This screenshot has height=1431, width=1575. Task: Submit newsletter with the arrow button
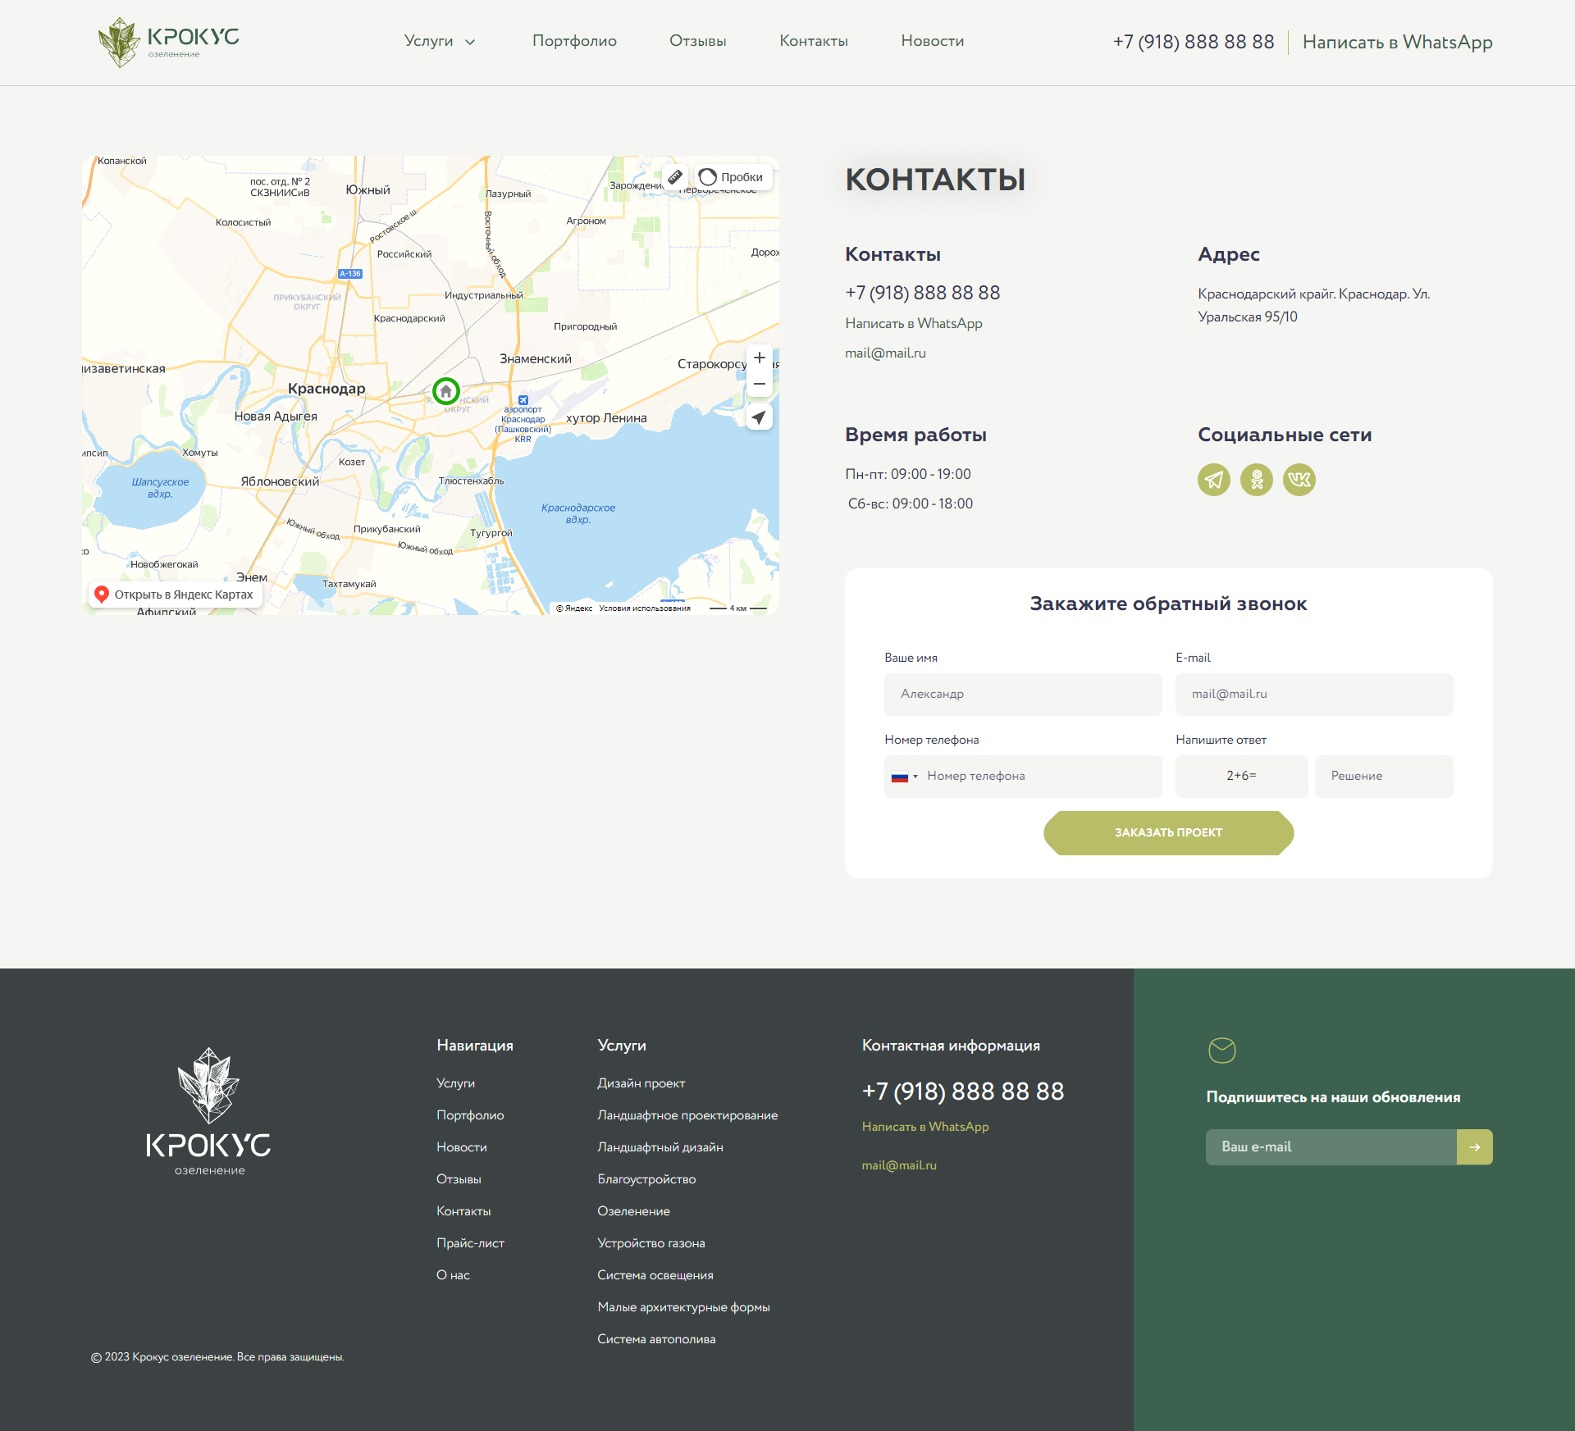coord(1474,1147)
